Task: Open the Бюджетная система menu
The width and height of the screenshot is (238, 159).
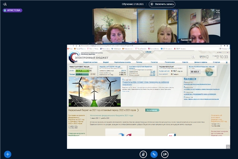Action: coord(90,62)
